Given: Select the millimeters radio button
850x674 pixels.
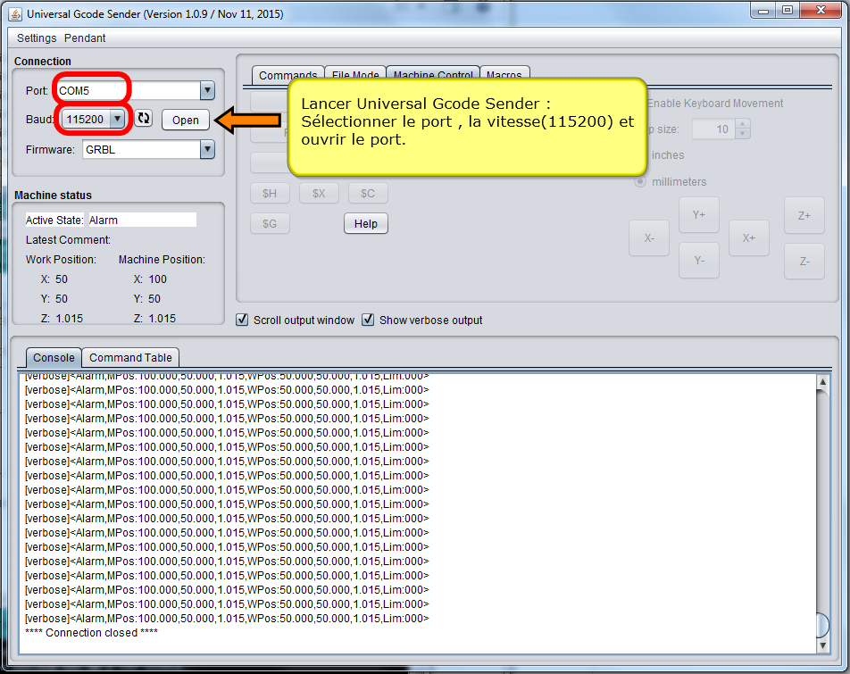Looking at the screenshot, I should point(640,181).
